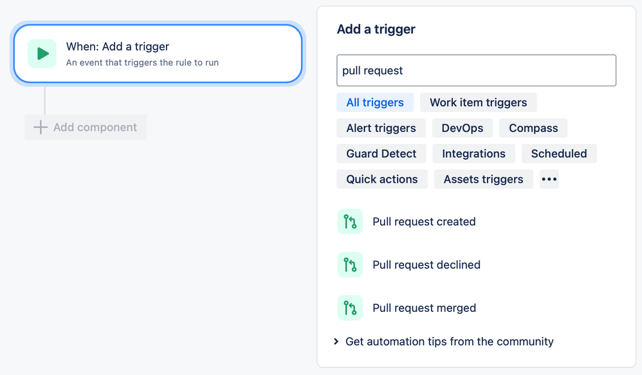
Task: Click the Compass category filter
Action: coord(533,128)
